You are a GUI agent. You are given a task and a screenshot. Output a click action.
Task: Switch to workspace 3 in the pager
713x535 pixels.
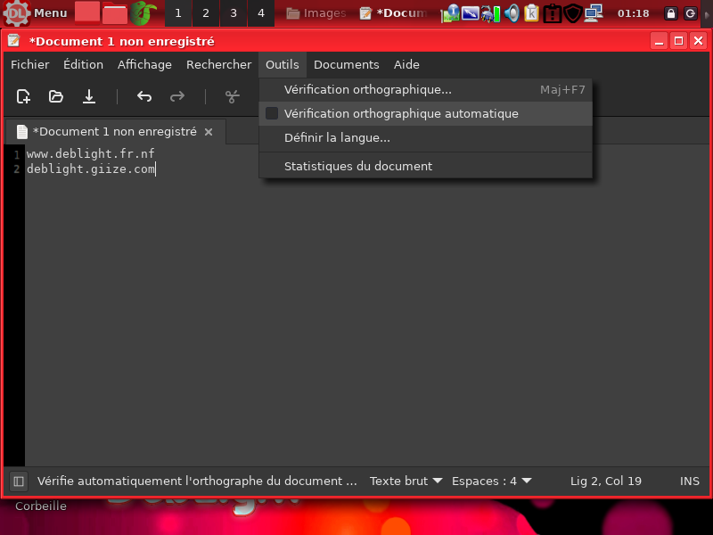(234, 13)
